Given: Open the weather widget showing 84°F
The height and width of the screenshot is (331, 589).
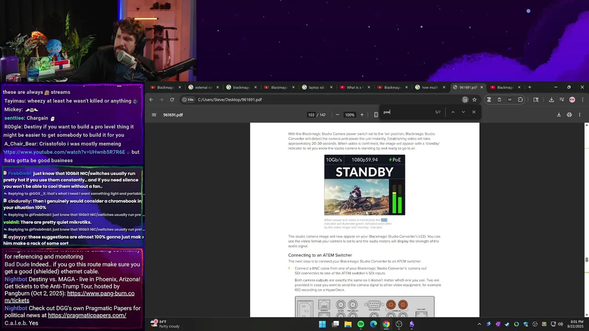Looking at the screenshot, I should pos(165,324).
